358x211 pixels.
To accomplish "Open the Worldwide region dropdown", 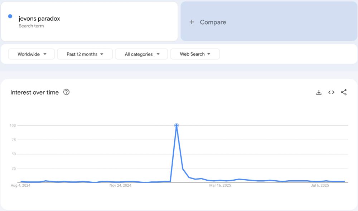I will coord(31,54).
